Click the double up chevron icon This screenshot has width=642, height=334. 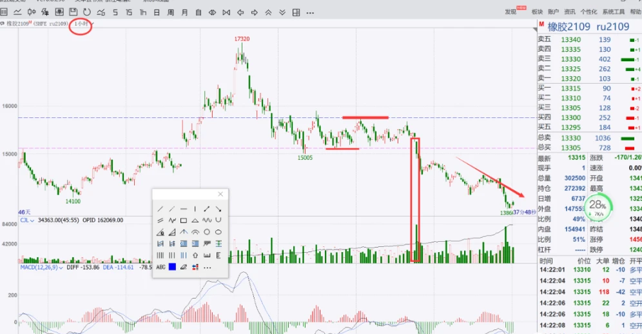pyautogui.click(x=268, y=13)
